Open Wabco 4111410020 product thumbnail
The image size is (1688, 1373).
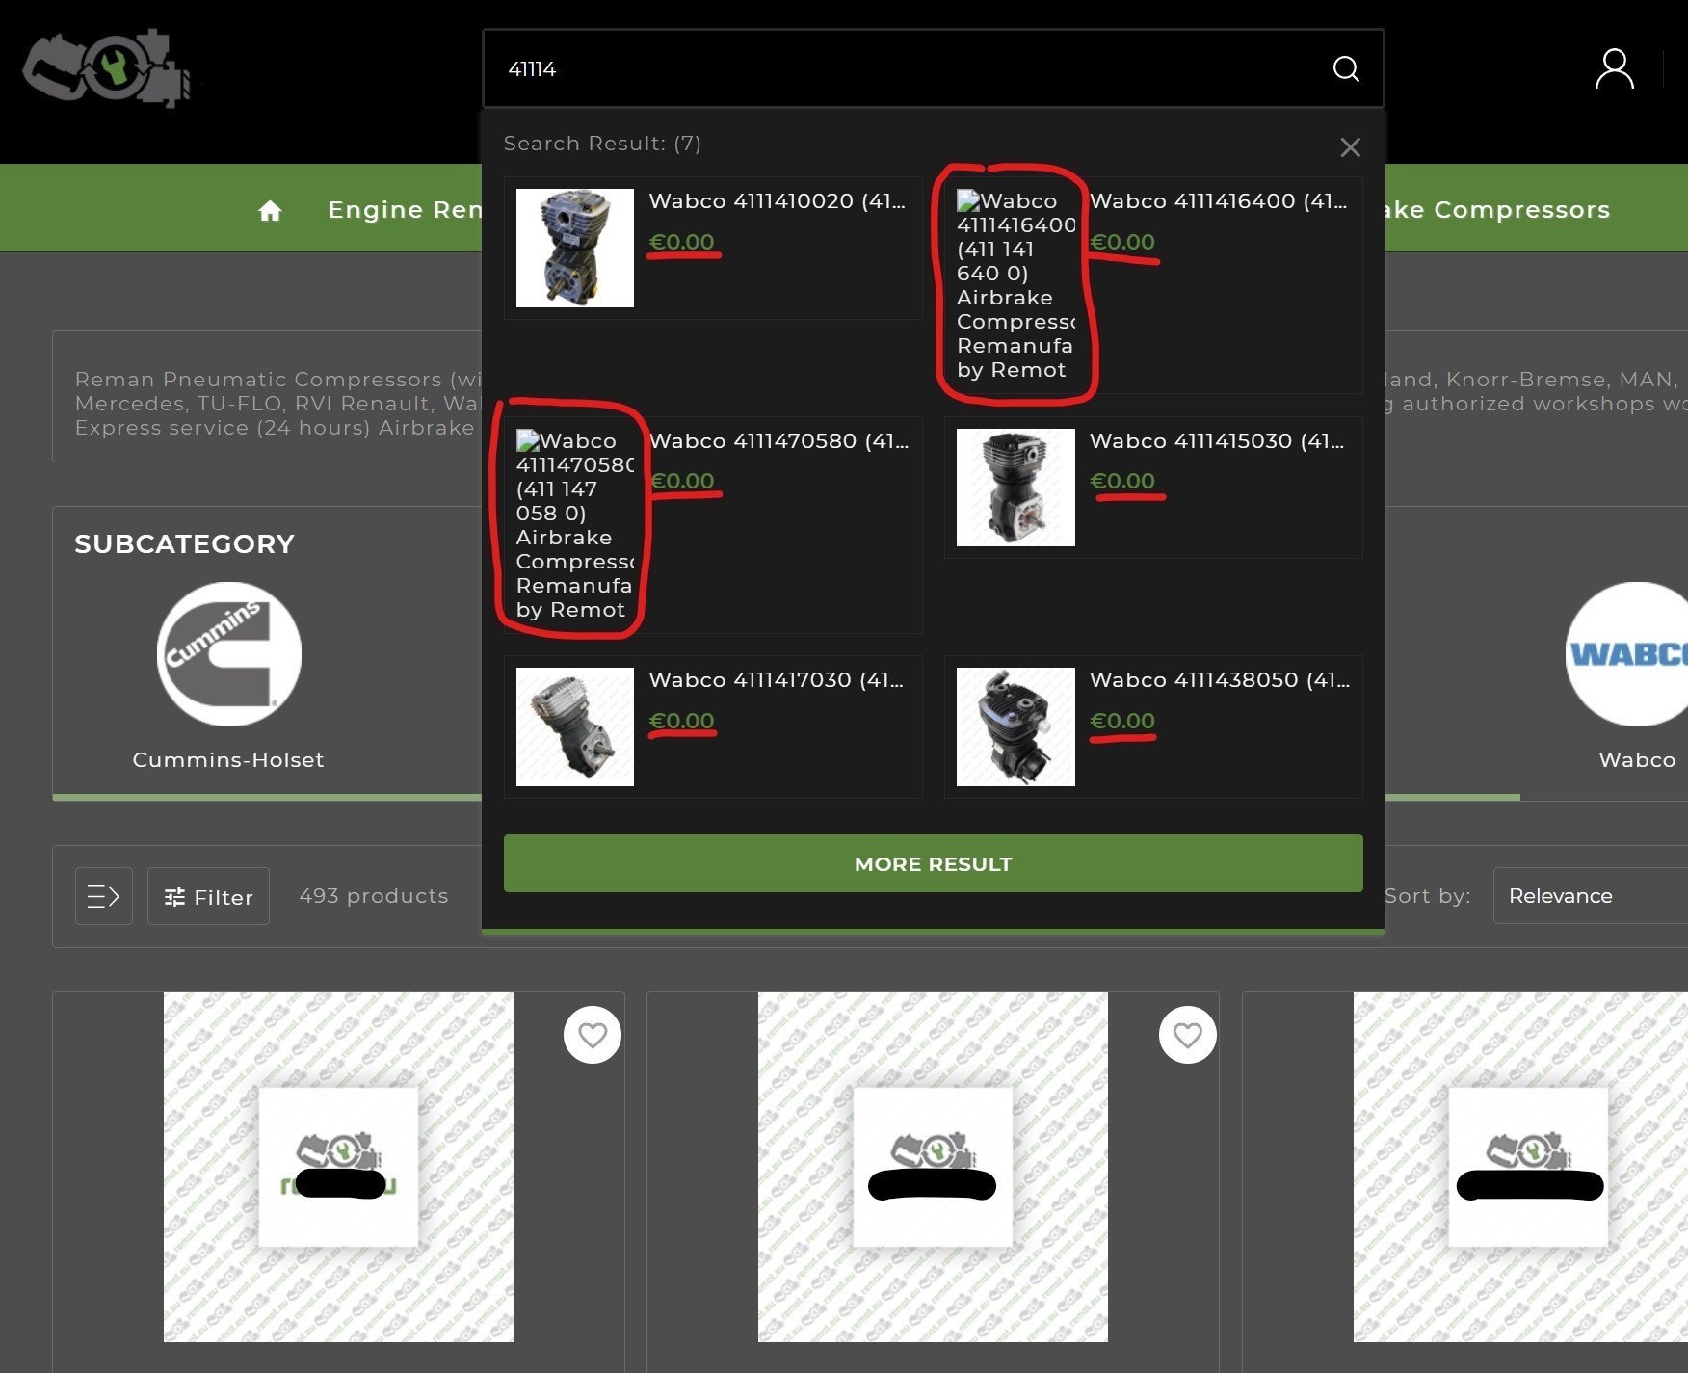click(x=575, y=248)
